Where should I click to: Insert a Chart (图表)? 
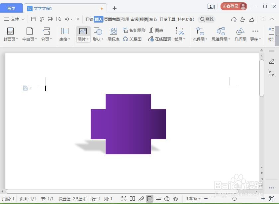pyautogui.click(x=156, y=31)
